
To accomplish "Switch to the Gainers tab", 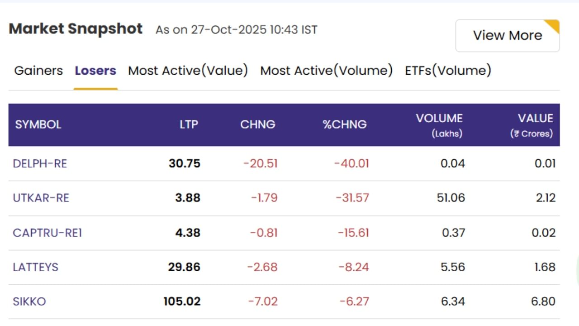I will (38, 71).
